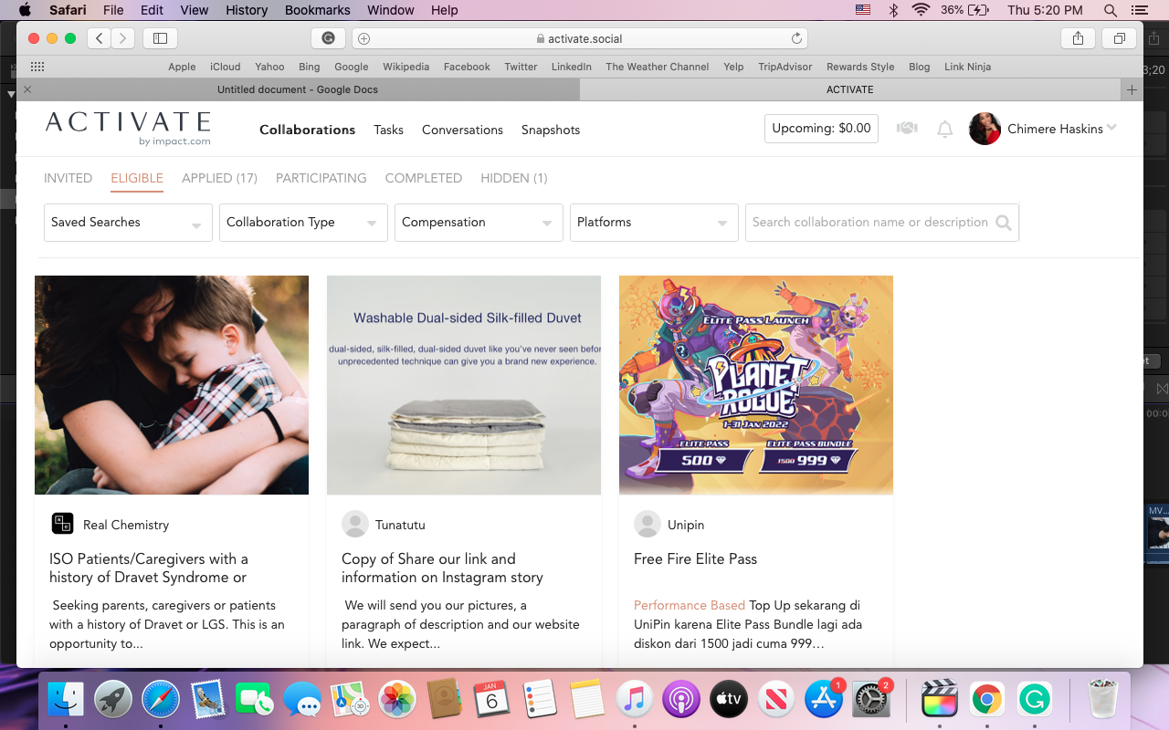Go back with Safari's back arrow
Viewport: 1169px width, 730px height.
pyautogui.click(x=100, y=38)
